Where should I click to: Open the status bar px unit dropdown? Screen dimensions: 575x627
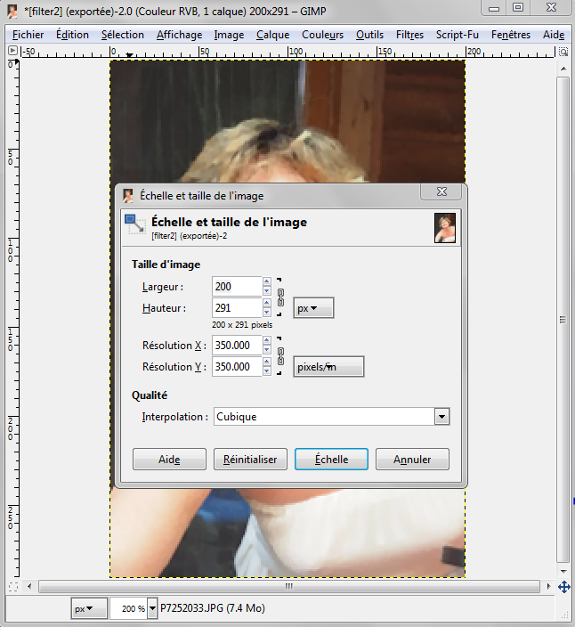pos(89,608)
